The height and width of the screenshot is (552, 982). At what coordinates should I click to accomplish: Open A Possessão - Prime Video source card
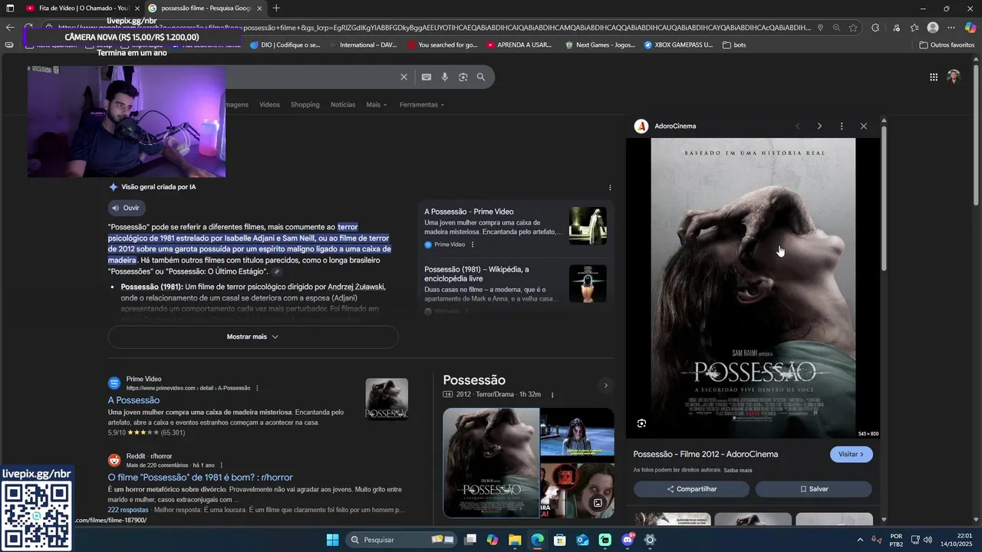(x=516, y=228)
